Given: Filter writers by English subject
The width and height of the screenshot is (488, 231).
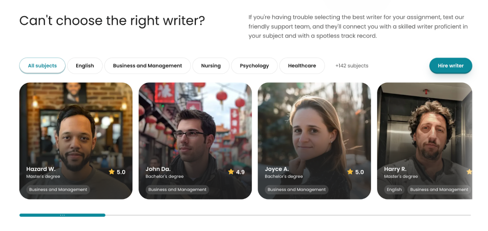Looking at the screenshot, I should pyautogui.click(x=85, y=66).
